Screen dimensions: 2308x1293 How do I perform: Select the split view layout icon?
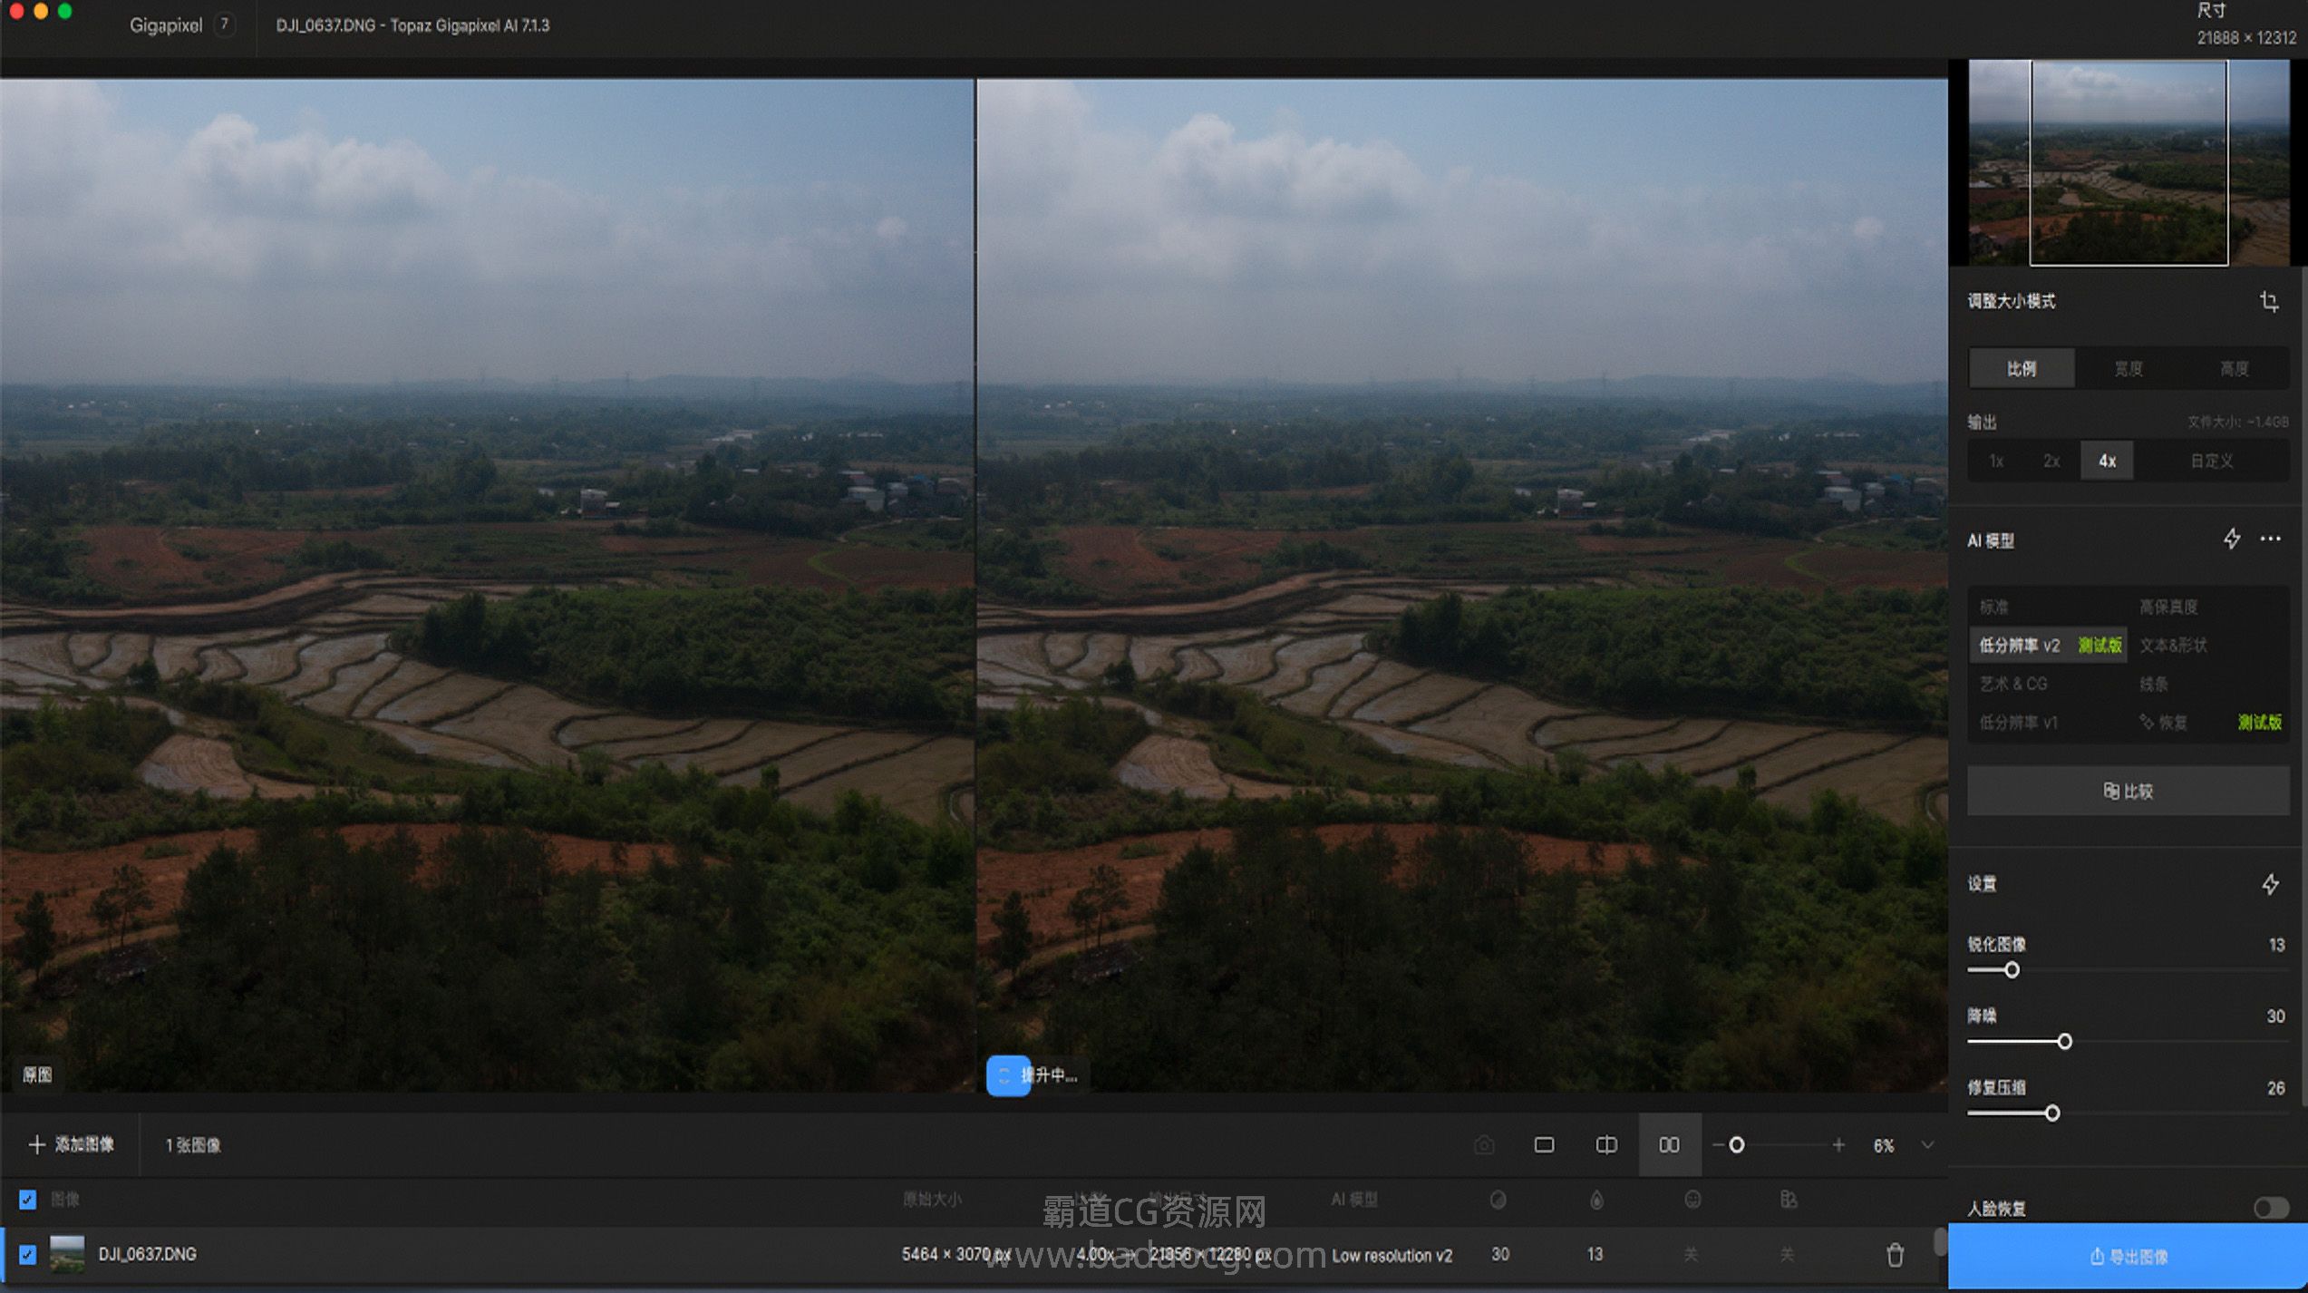point(1606,1145)
